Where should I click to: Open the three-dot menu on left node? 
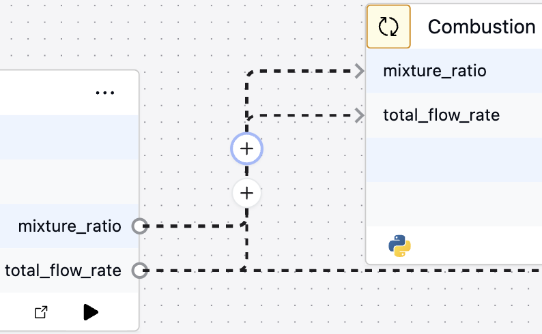(x=105, y=93)
